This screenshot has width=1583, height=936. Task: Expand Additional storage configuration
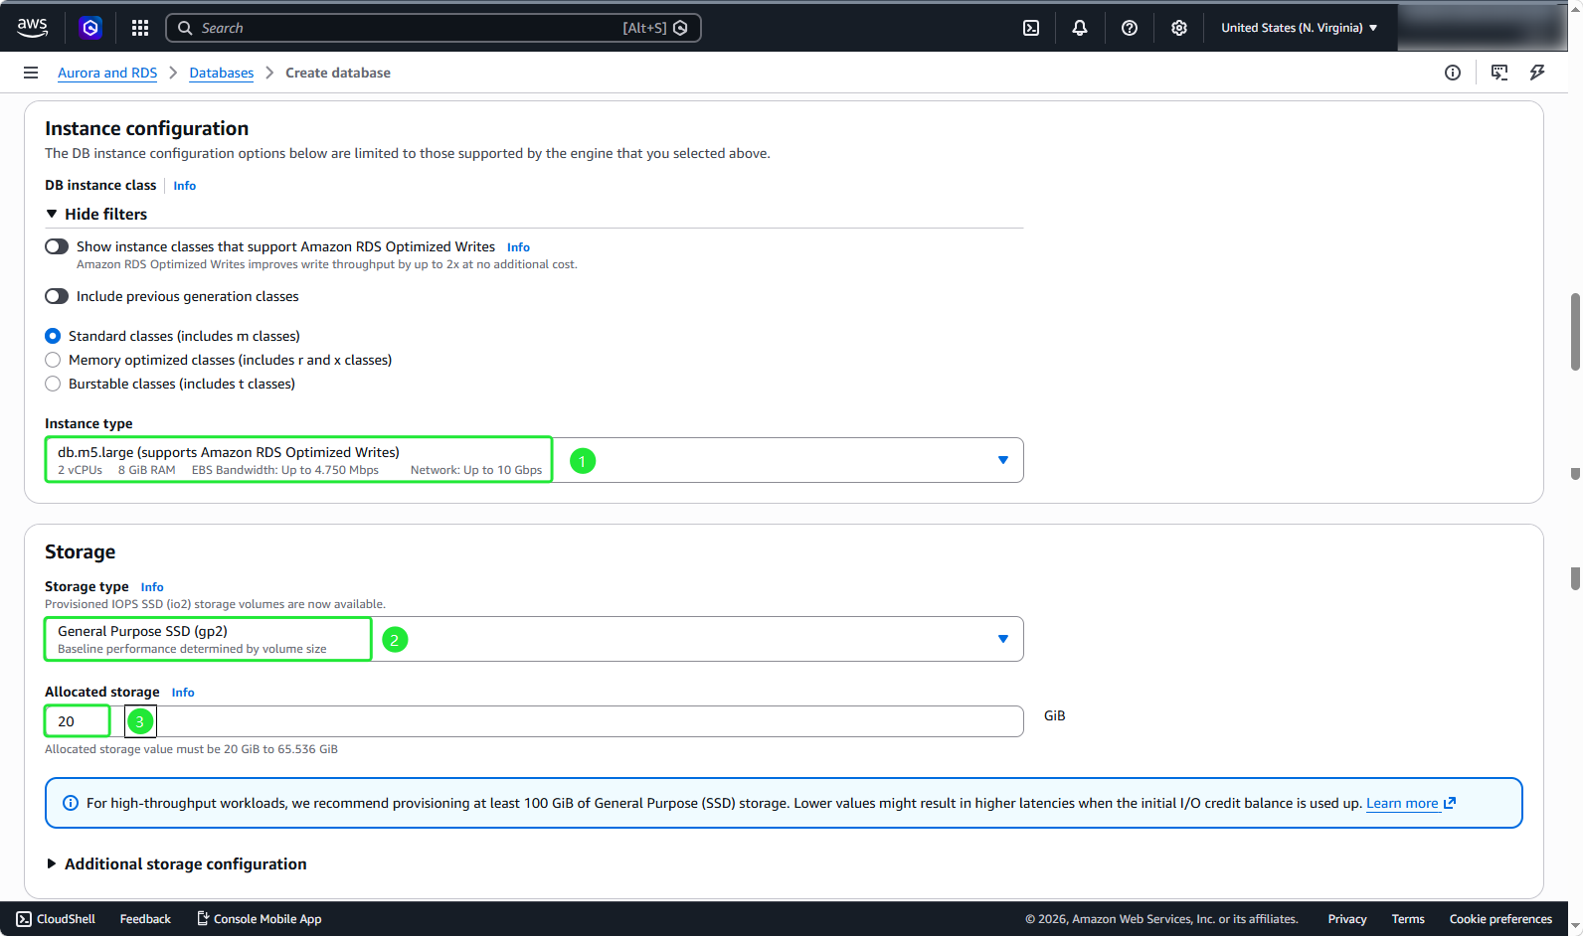pos(176,864)
